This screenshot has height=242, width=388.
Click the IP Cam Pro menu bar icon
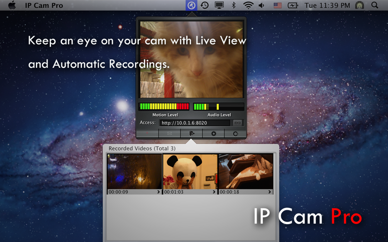pos(191,5)
